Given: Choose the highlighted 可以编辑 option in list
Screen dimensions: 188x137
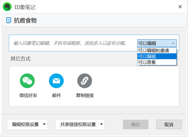Looking at the screenshot, I should 157,56.
